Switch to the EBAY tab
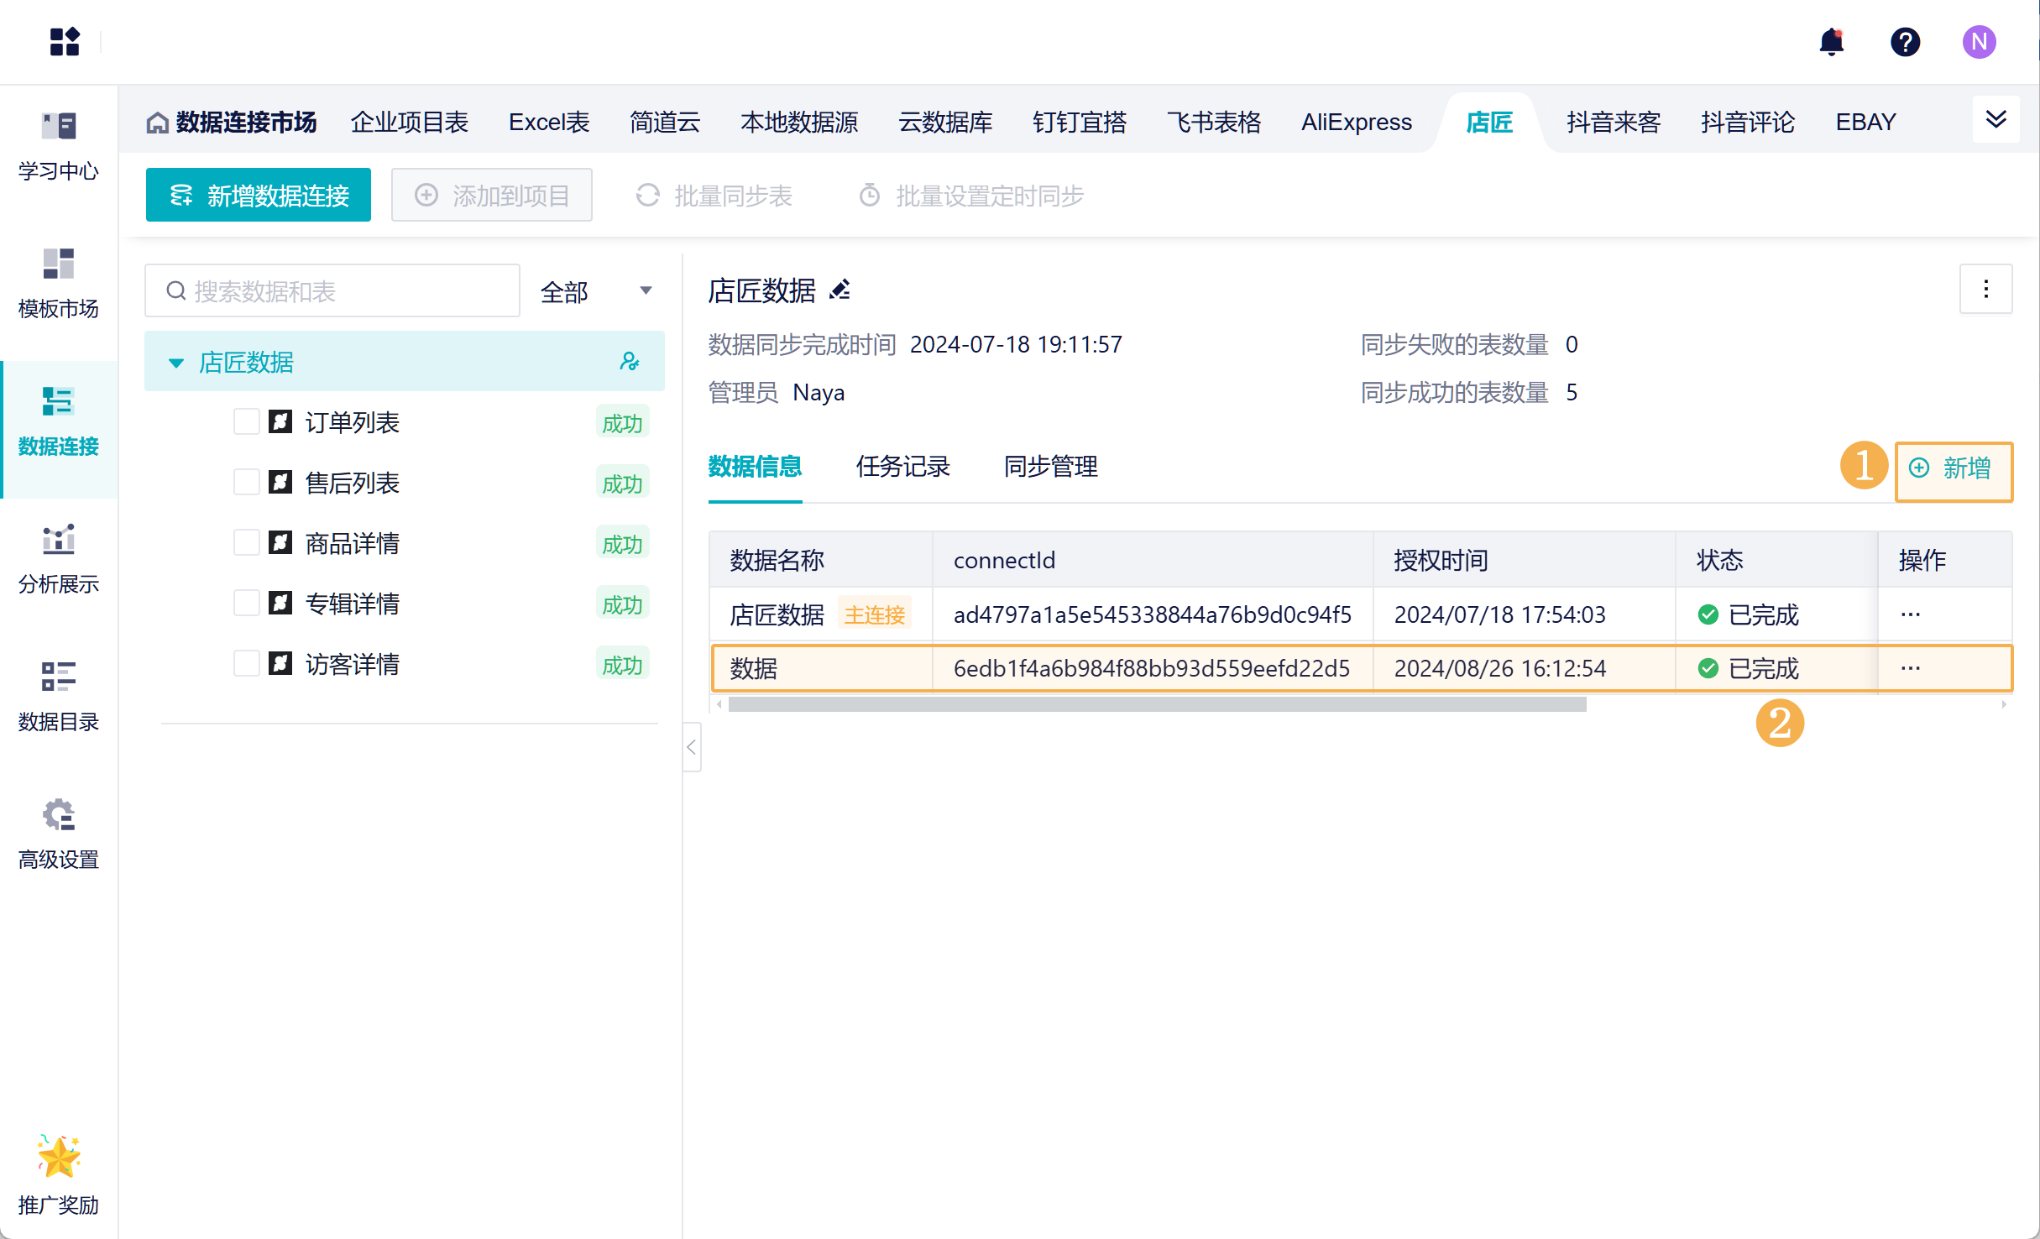The height and width of the screenshot is (1239, 2040). [1865, 123]
